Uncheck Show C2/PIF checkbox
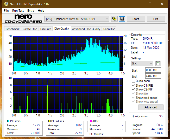Image resolution: width=170 pixels, height=139 pixels. (x=133, y=89)
